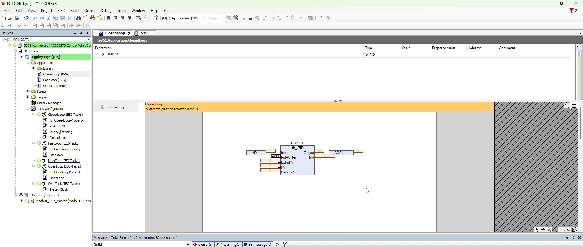The width and height of the screenshot is (583, 247).
Task: Click the Logout icon with red X
Action: point(236,18)
